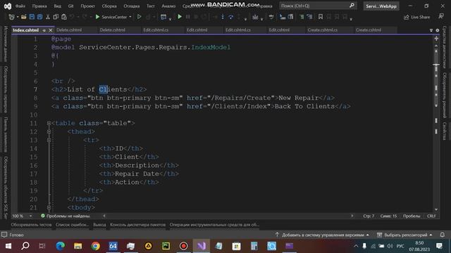Switch to the Create.cshtml.cs tab

click(323, 30)
